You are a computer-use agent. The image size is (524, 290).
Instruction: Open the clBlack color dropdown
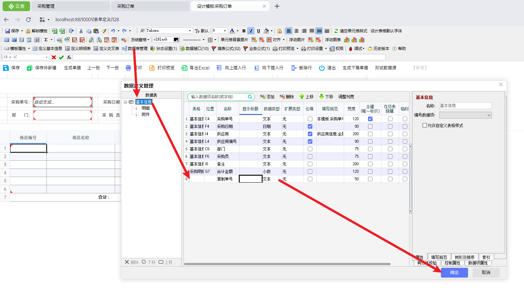pyautogui.click(x=176, y=40)
